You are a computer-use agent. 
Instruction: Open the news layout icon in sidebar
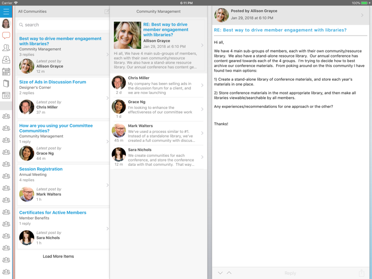6,95
